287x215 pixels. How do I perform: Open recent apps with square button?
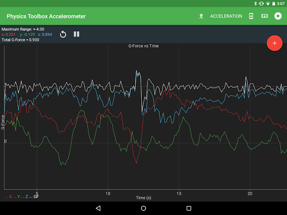coord(189,208)
